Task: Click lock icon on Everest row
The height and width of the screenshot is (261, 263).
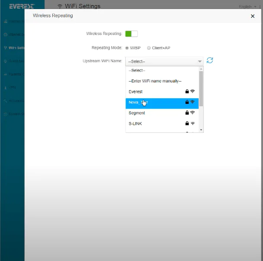Action: (x=187, y=91)
